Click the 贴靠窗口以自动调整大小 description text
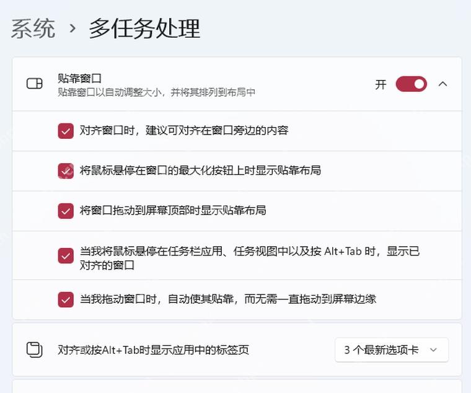Viewport: 471px width, 393px height. coord(157,92)
